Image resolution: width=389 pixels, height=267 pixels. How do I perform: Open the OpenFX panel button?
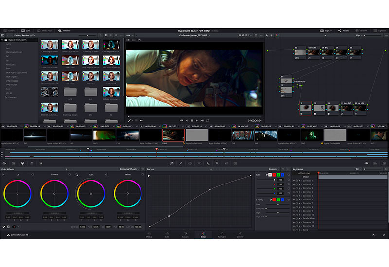pos(361,31)
